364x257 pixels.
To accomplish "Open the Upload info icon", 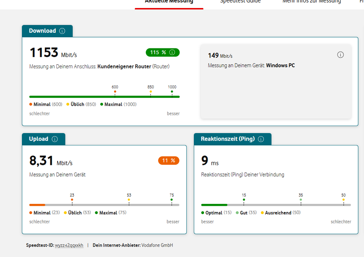I will [x=55, y=139].
